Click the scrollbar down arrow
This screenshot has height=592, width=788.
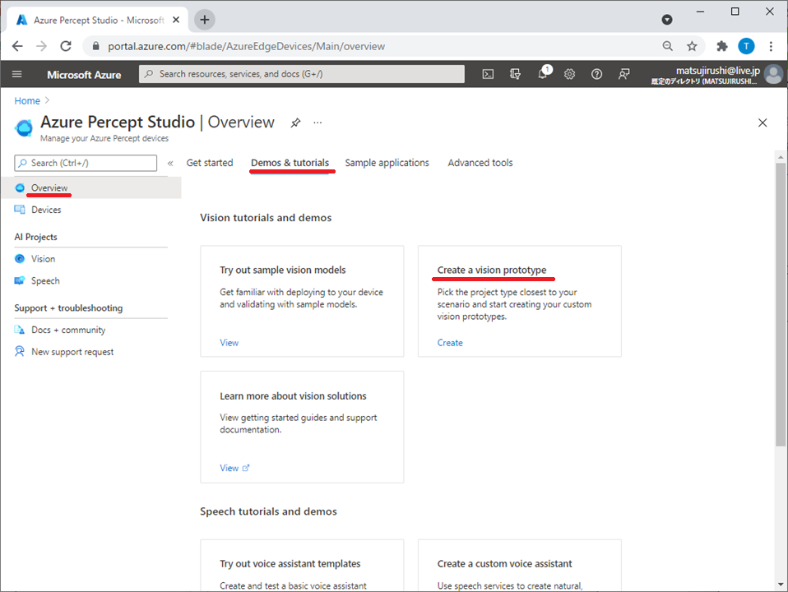point(781,585)
